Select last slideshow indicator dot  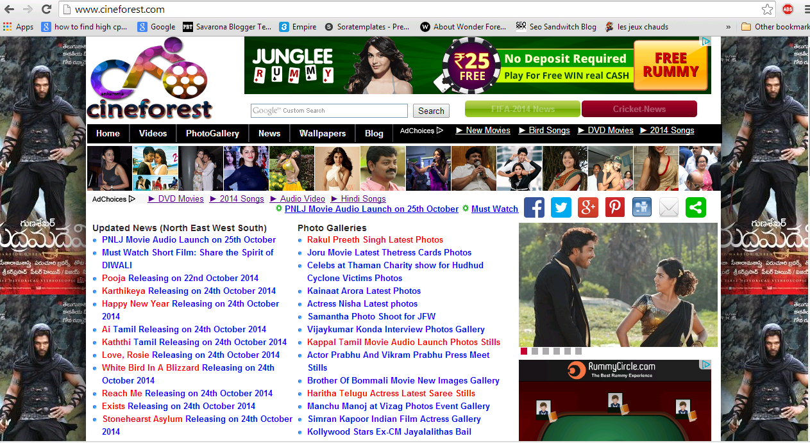point(578,351)
